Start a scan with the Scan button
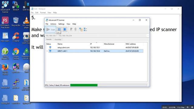194x109 pixels. click(51, 29)
